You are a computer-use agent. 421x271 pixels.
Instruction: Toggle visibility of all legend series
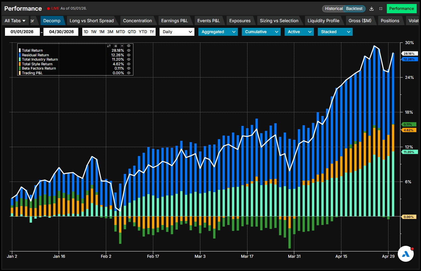coord(129,46)
